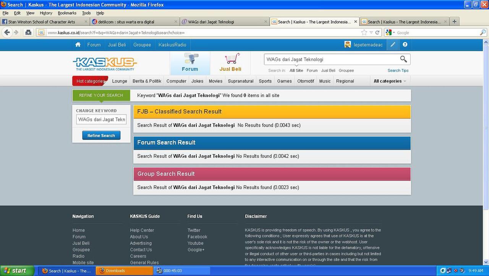
Task: Open the Search Tips link
Action: click(x=398, y=71)
